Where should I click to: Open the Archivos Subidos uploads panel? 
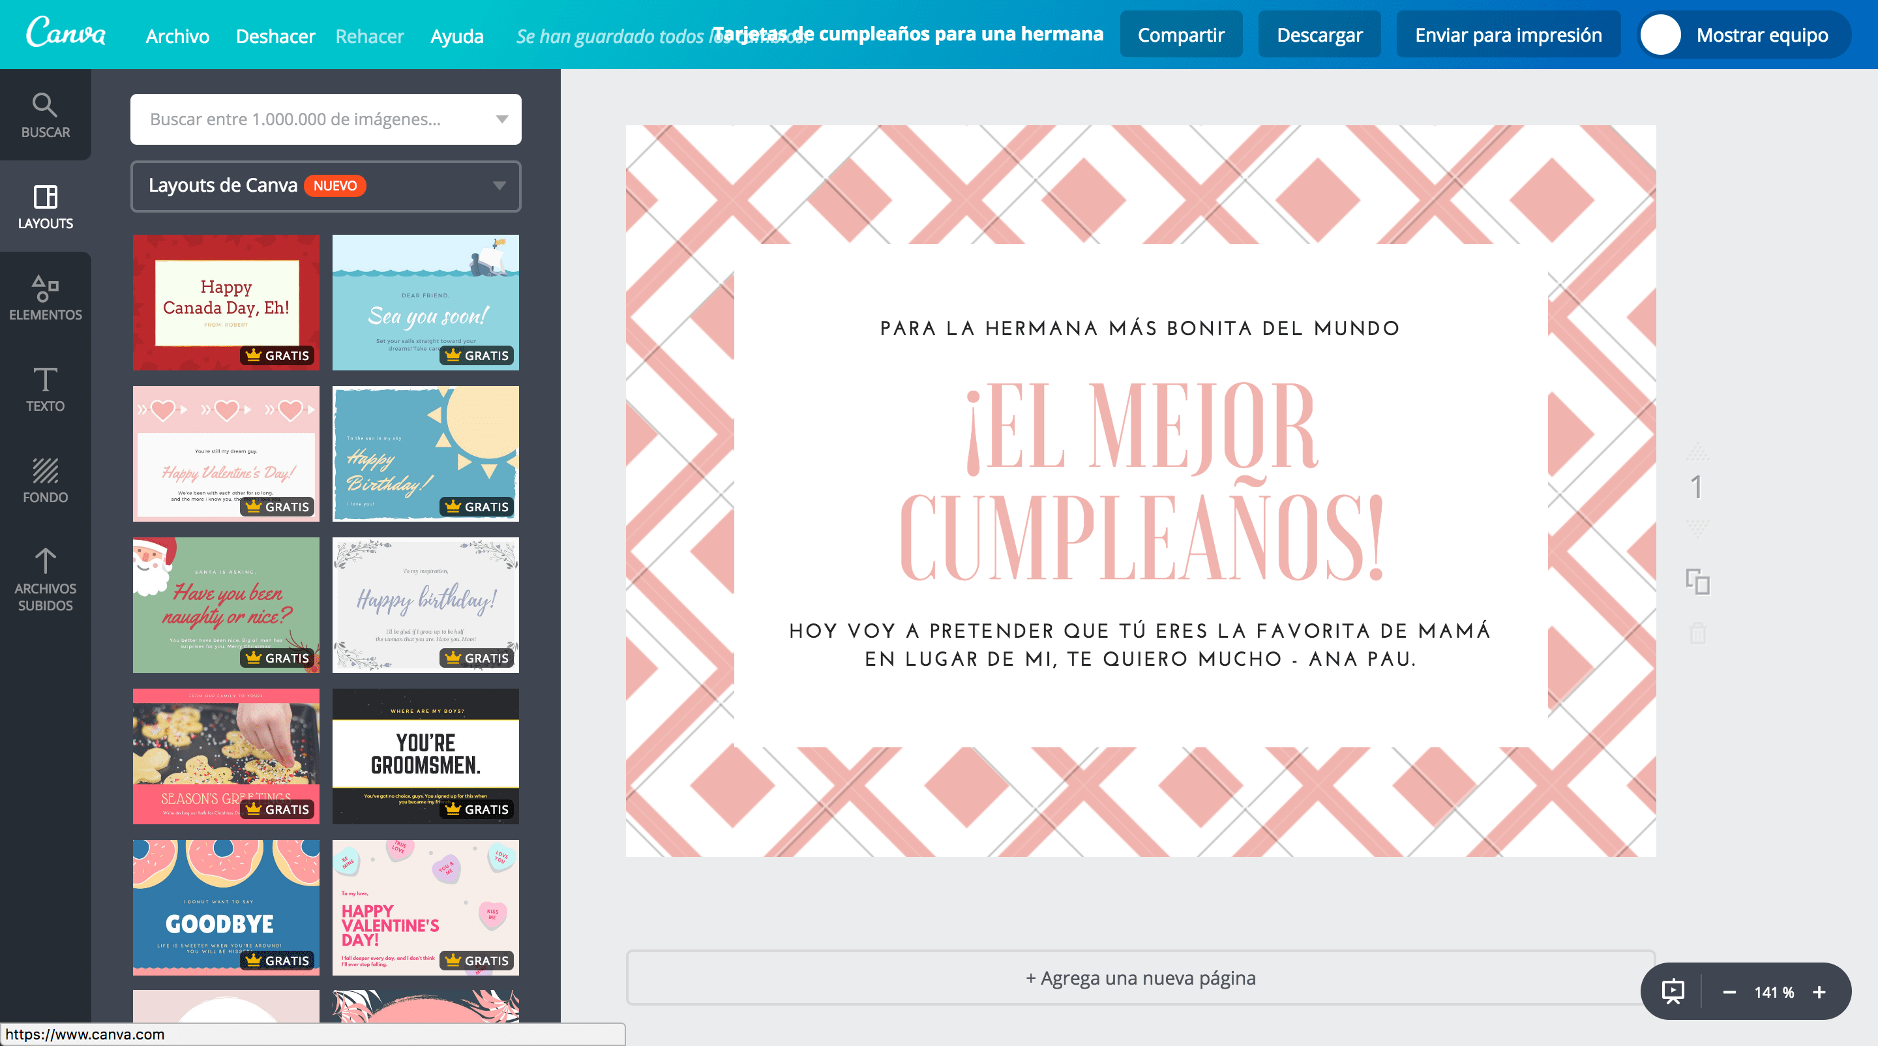coord(45,580)
